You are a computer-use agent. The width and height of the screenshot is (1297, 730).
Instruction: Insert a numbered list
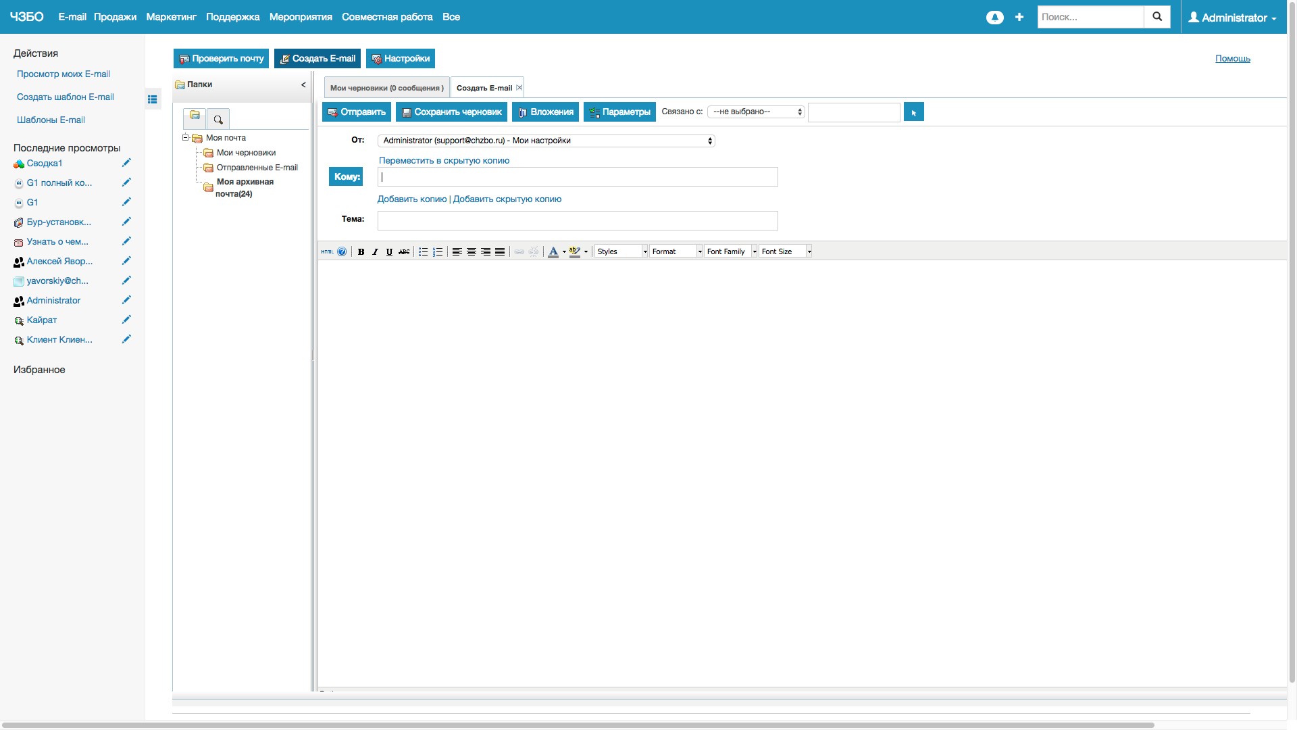(x=438, y=251)
